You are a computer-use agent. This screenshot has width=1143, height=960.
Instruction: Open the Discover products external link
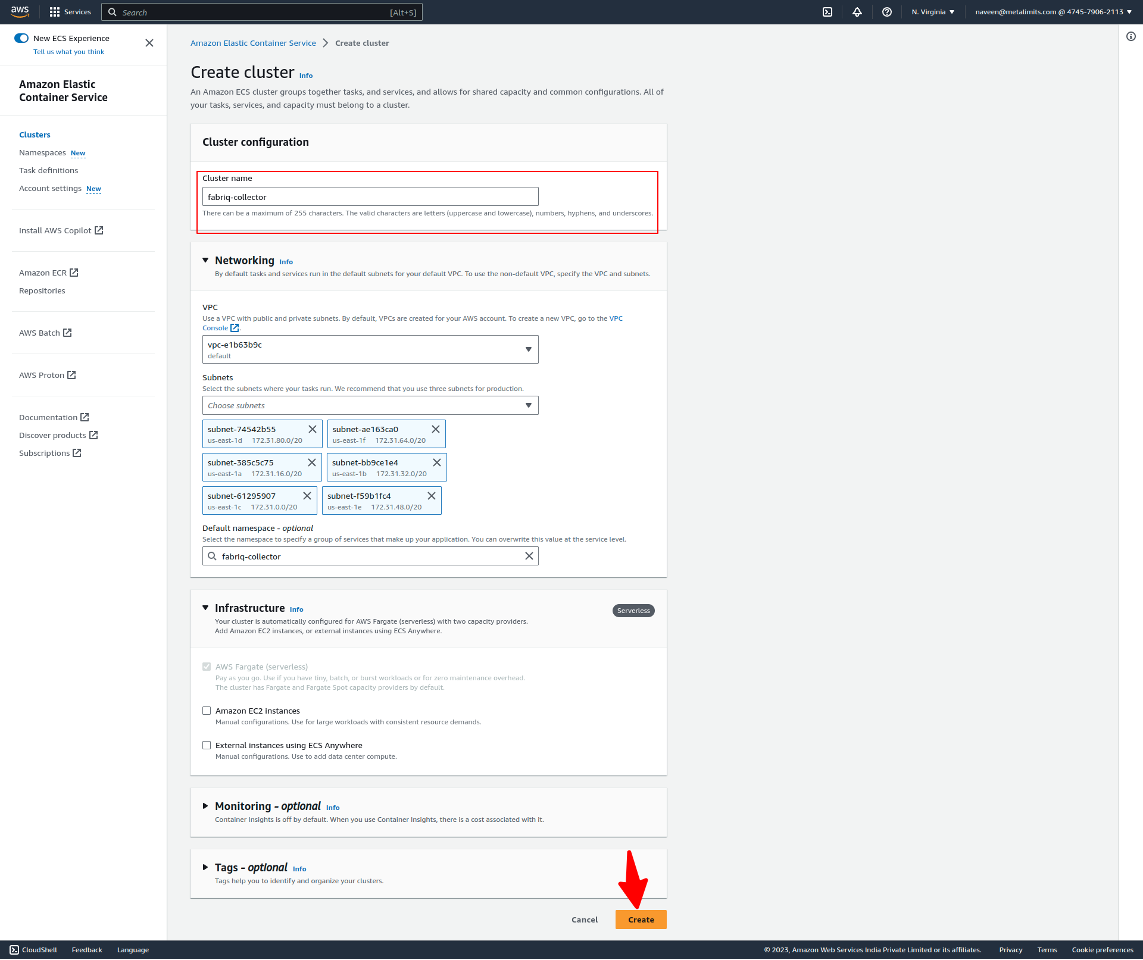[58, 435]
